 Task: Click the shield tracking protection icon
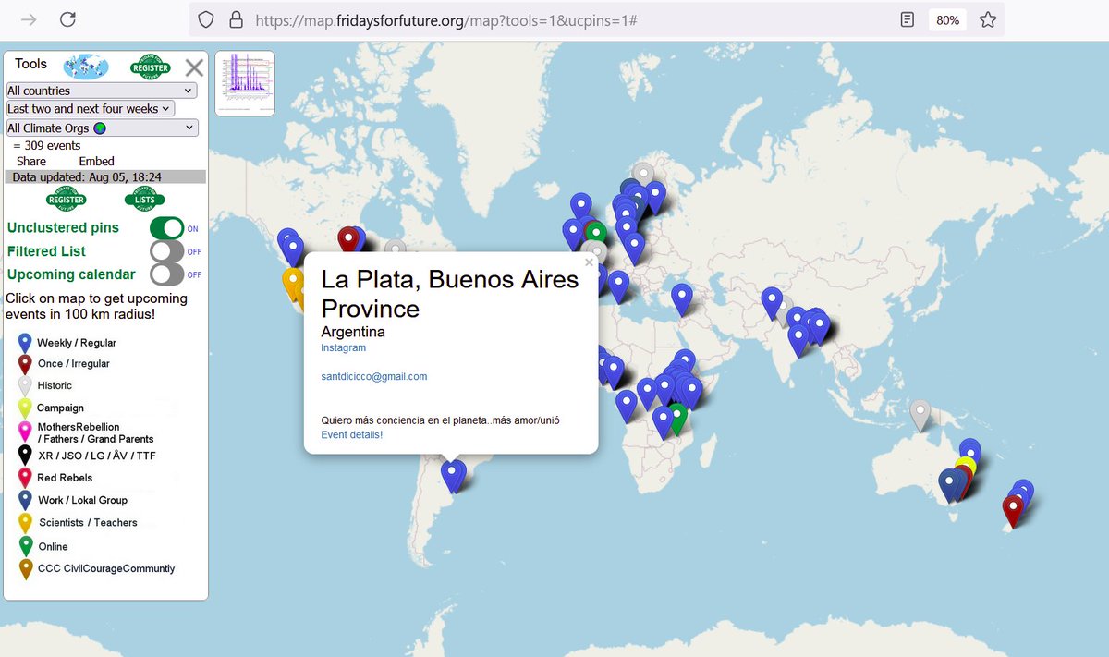[206, 19]
